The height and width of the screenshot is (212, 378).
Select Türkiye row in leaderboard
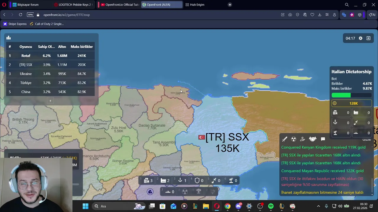pos(50,83)
